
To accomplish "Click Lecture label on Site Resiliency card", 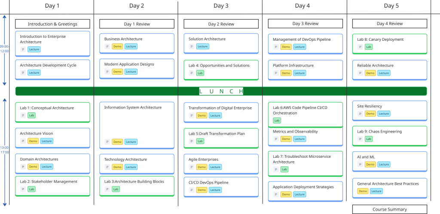I will [x=384, y=114].
